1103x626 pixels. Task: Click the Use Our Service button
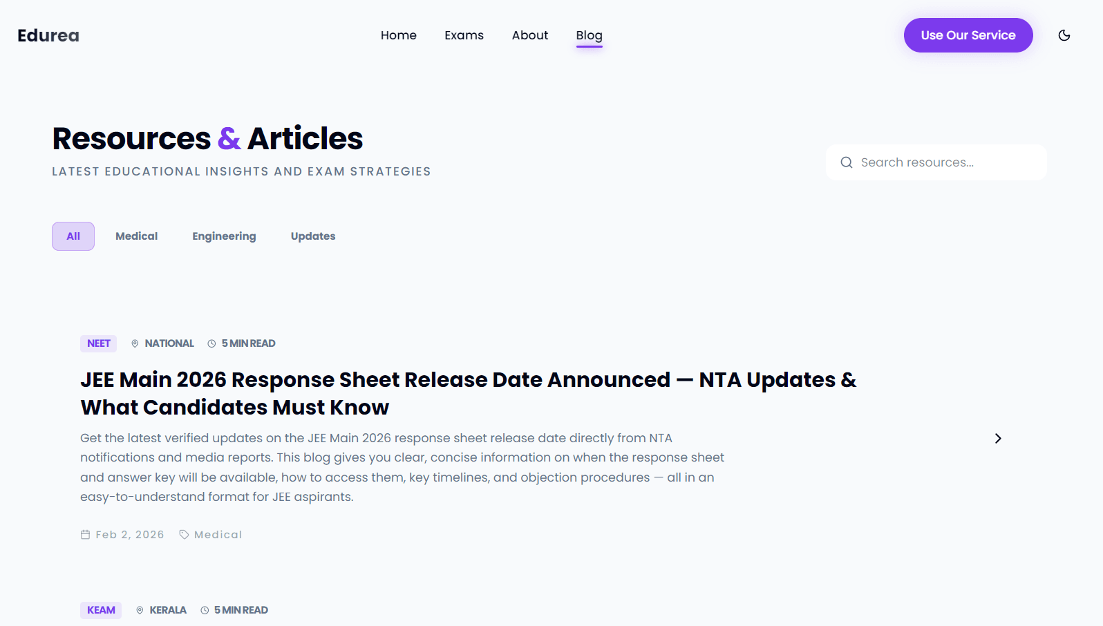(968, 35)
